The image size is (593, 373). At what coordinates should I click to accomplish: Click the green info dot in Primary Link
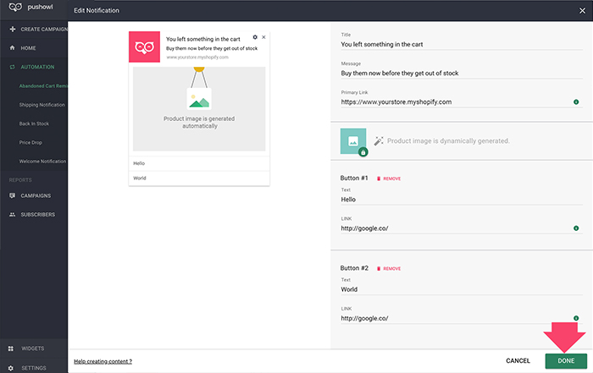[576, 102]
